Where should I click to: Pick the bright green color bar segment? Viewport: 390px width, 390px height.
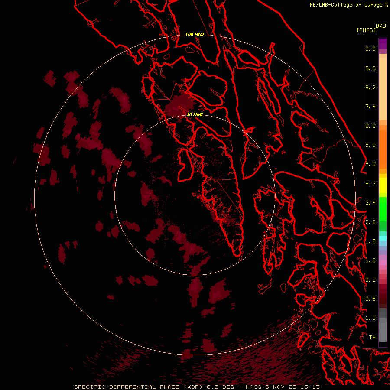tap(383, 209)
